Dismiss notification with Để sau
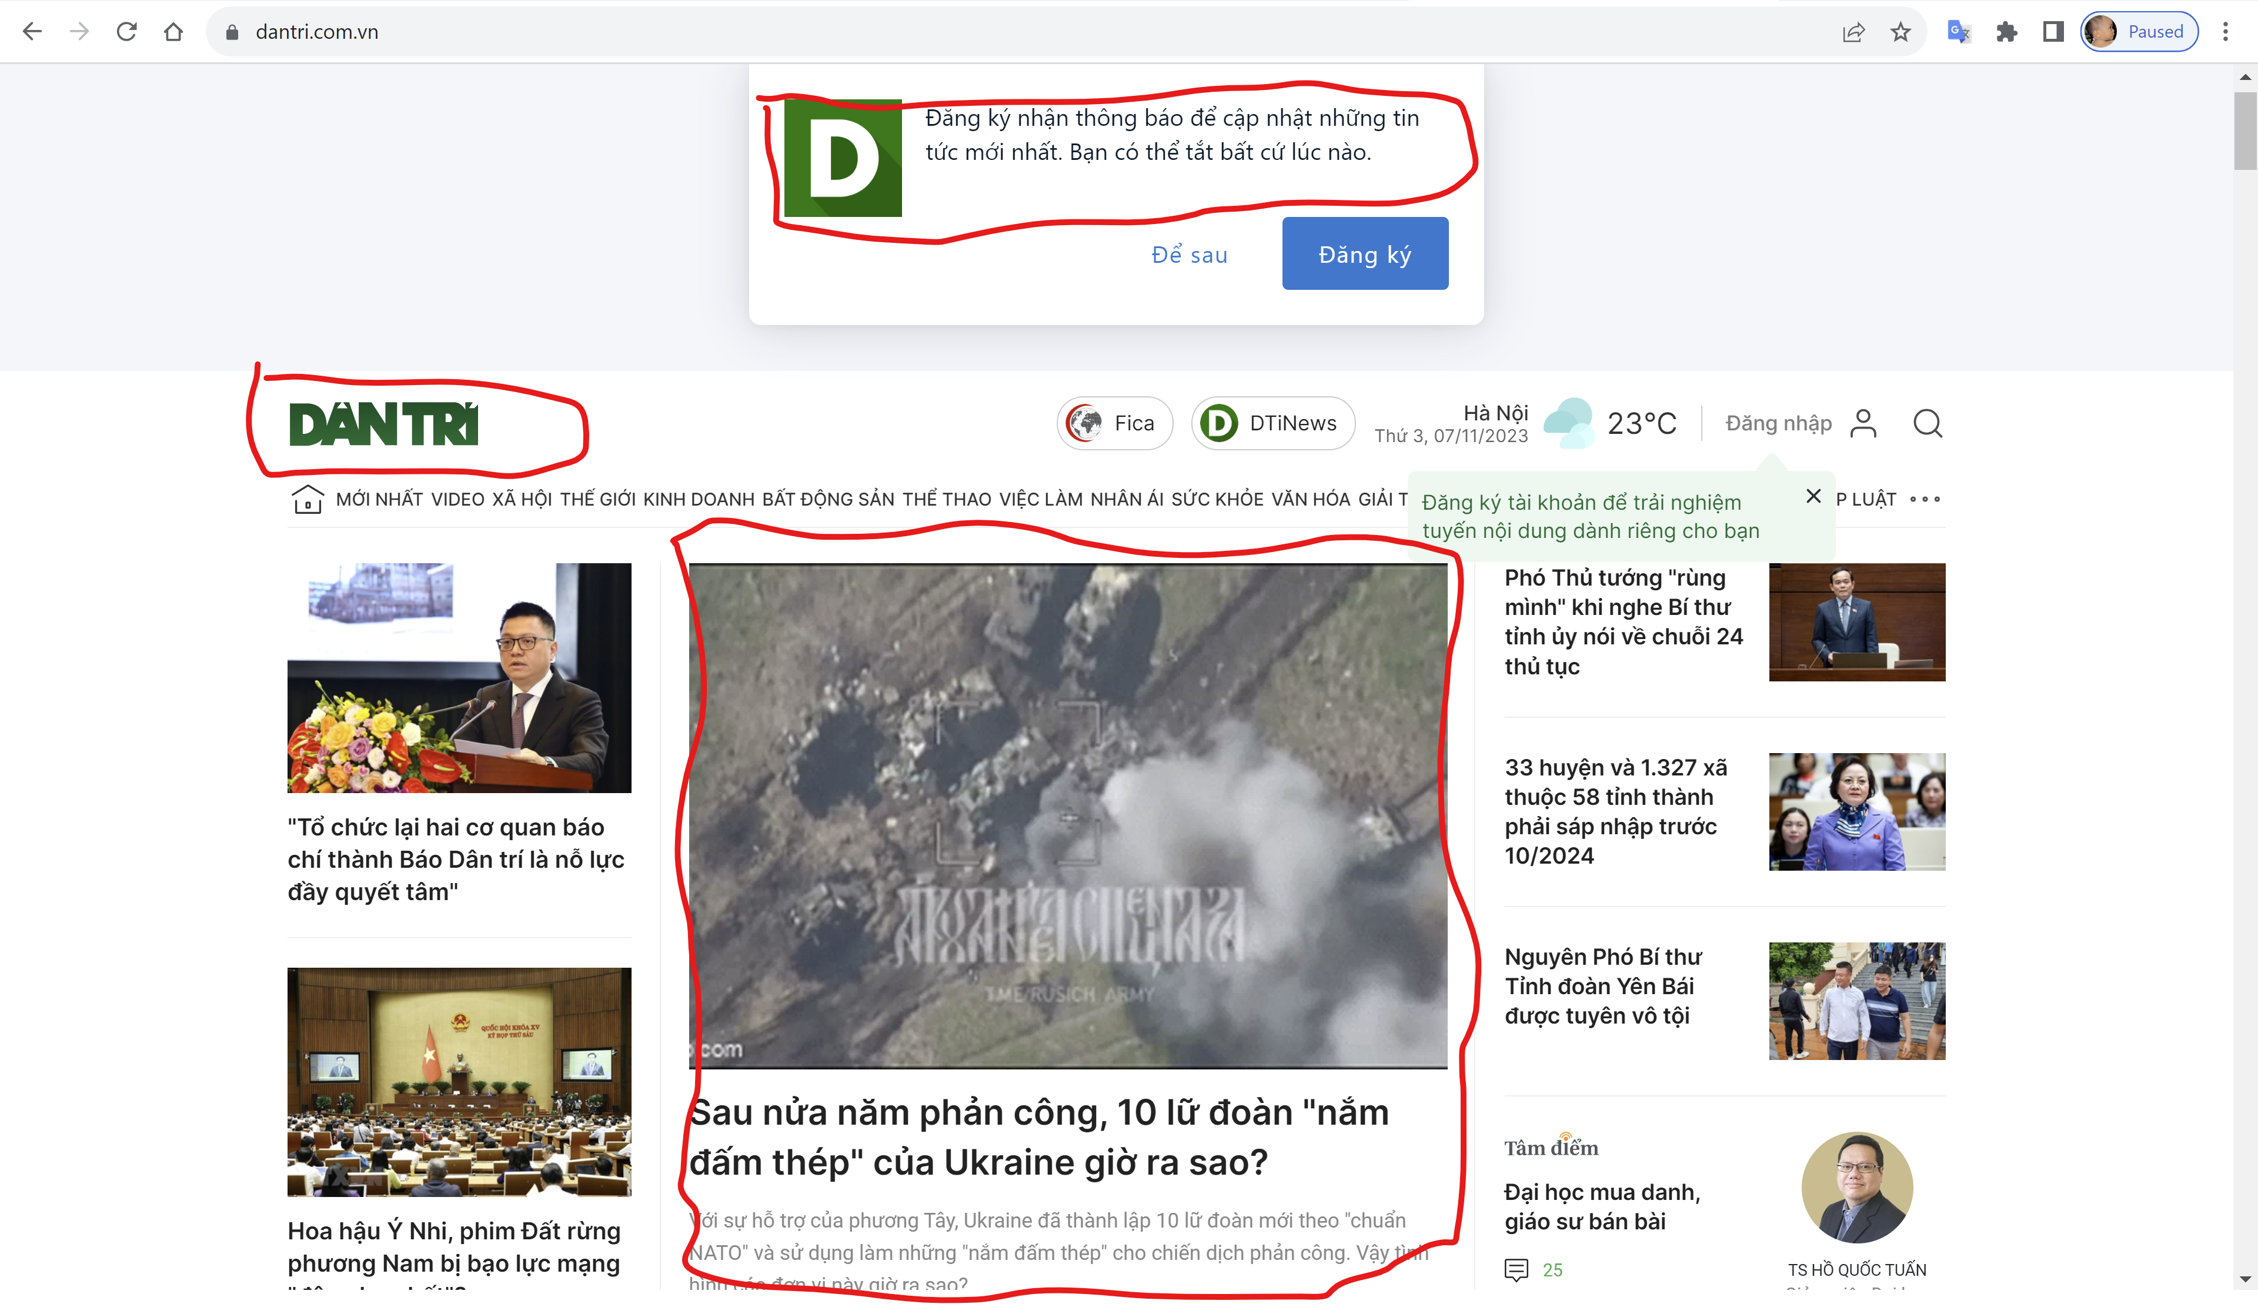The width and height of the screenshot is (2258, 1304). 1188,255
